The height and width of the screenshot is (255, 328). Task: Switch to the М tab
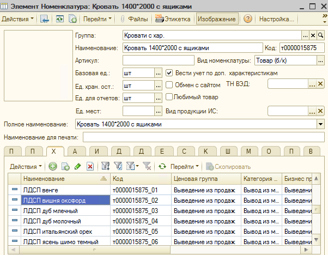[x=248, y=151]
